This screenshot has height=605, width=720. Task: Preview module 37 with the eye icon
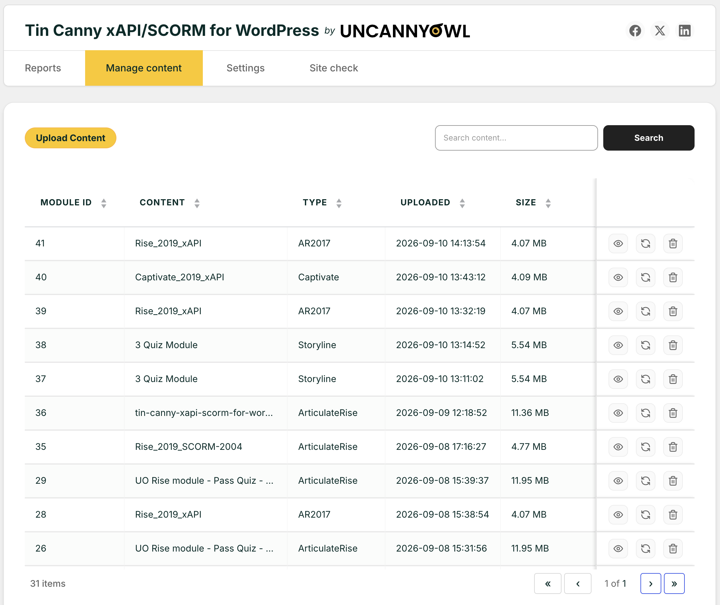pos(618,379)
